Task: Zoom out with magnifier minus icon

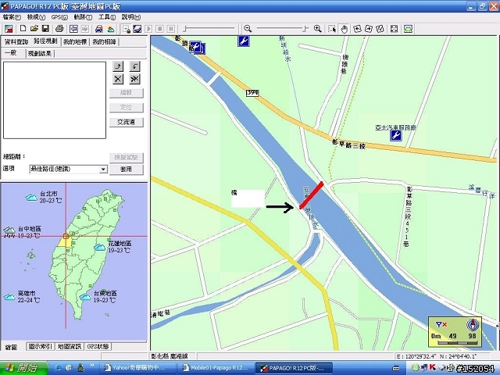Action: click(x=248, y=29)
